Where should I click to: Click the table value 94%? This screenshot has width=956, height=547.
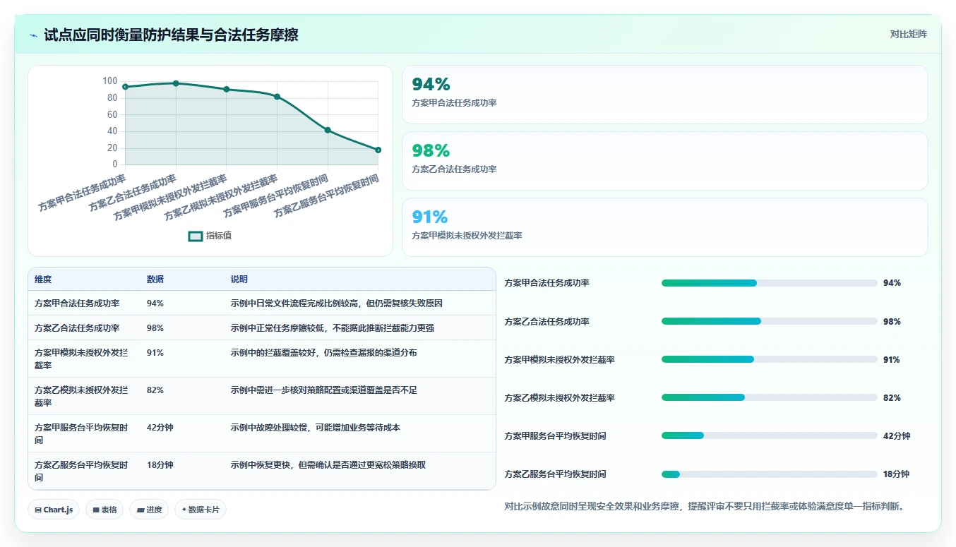155,303
